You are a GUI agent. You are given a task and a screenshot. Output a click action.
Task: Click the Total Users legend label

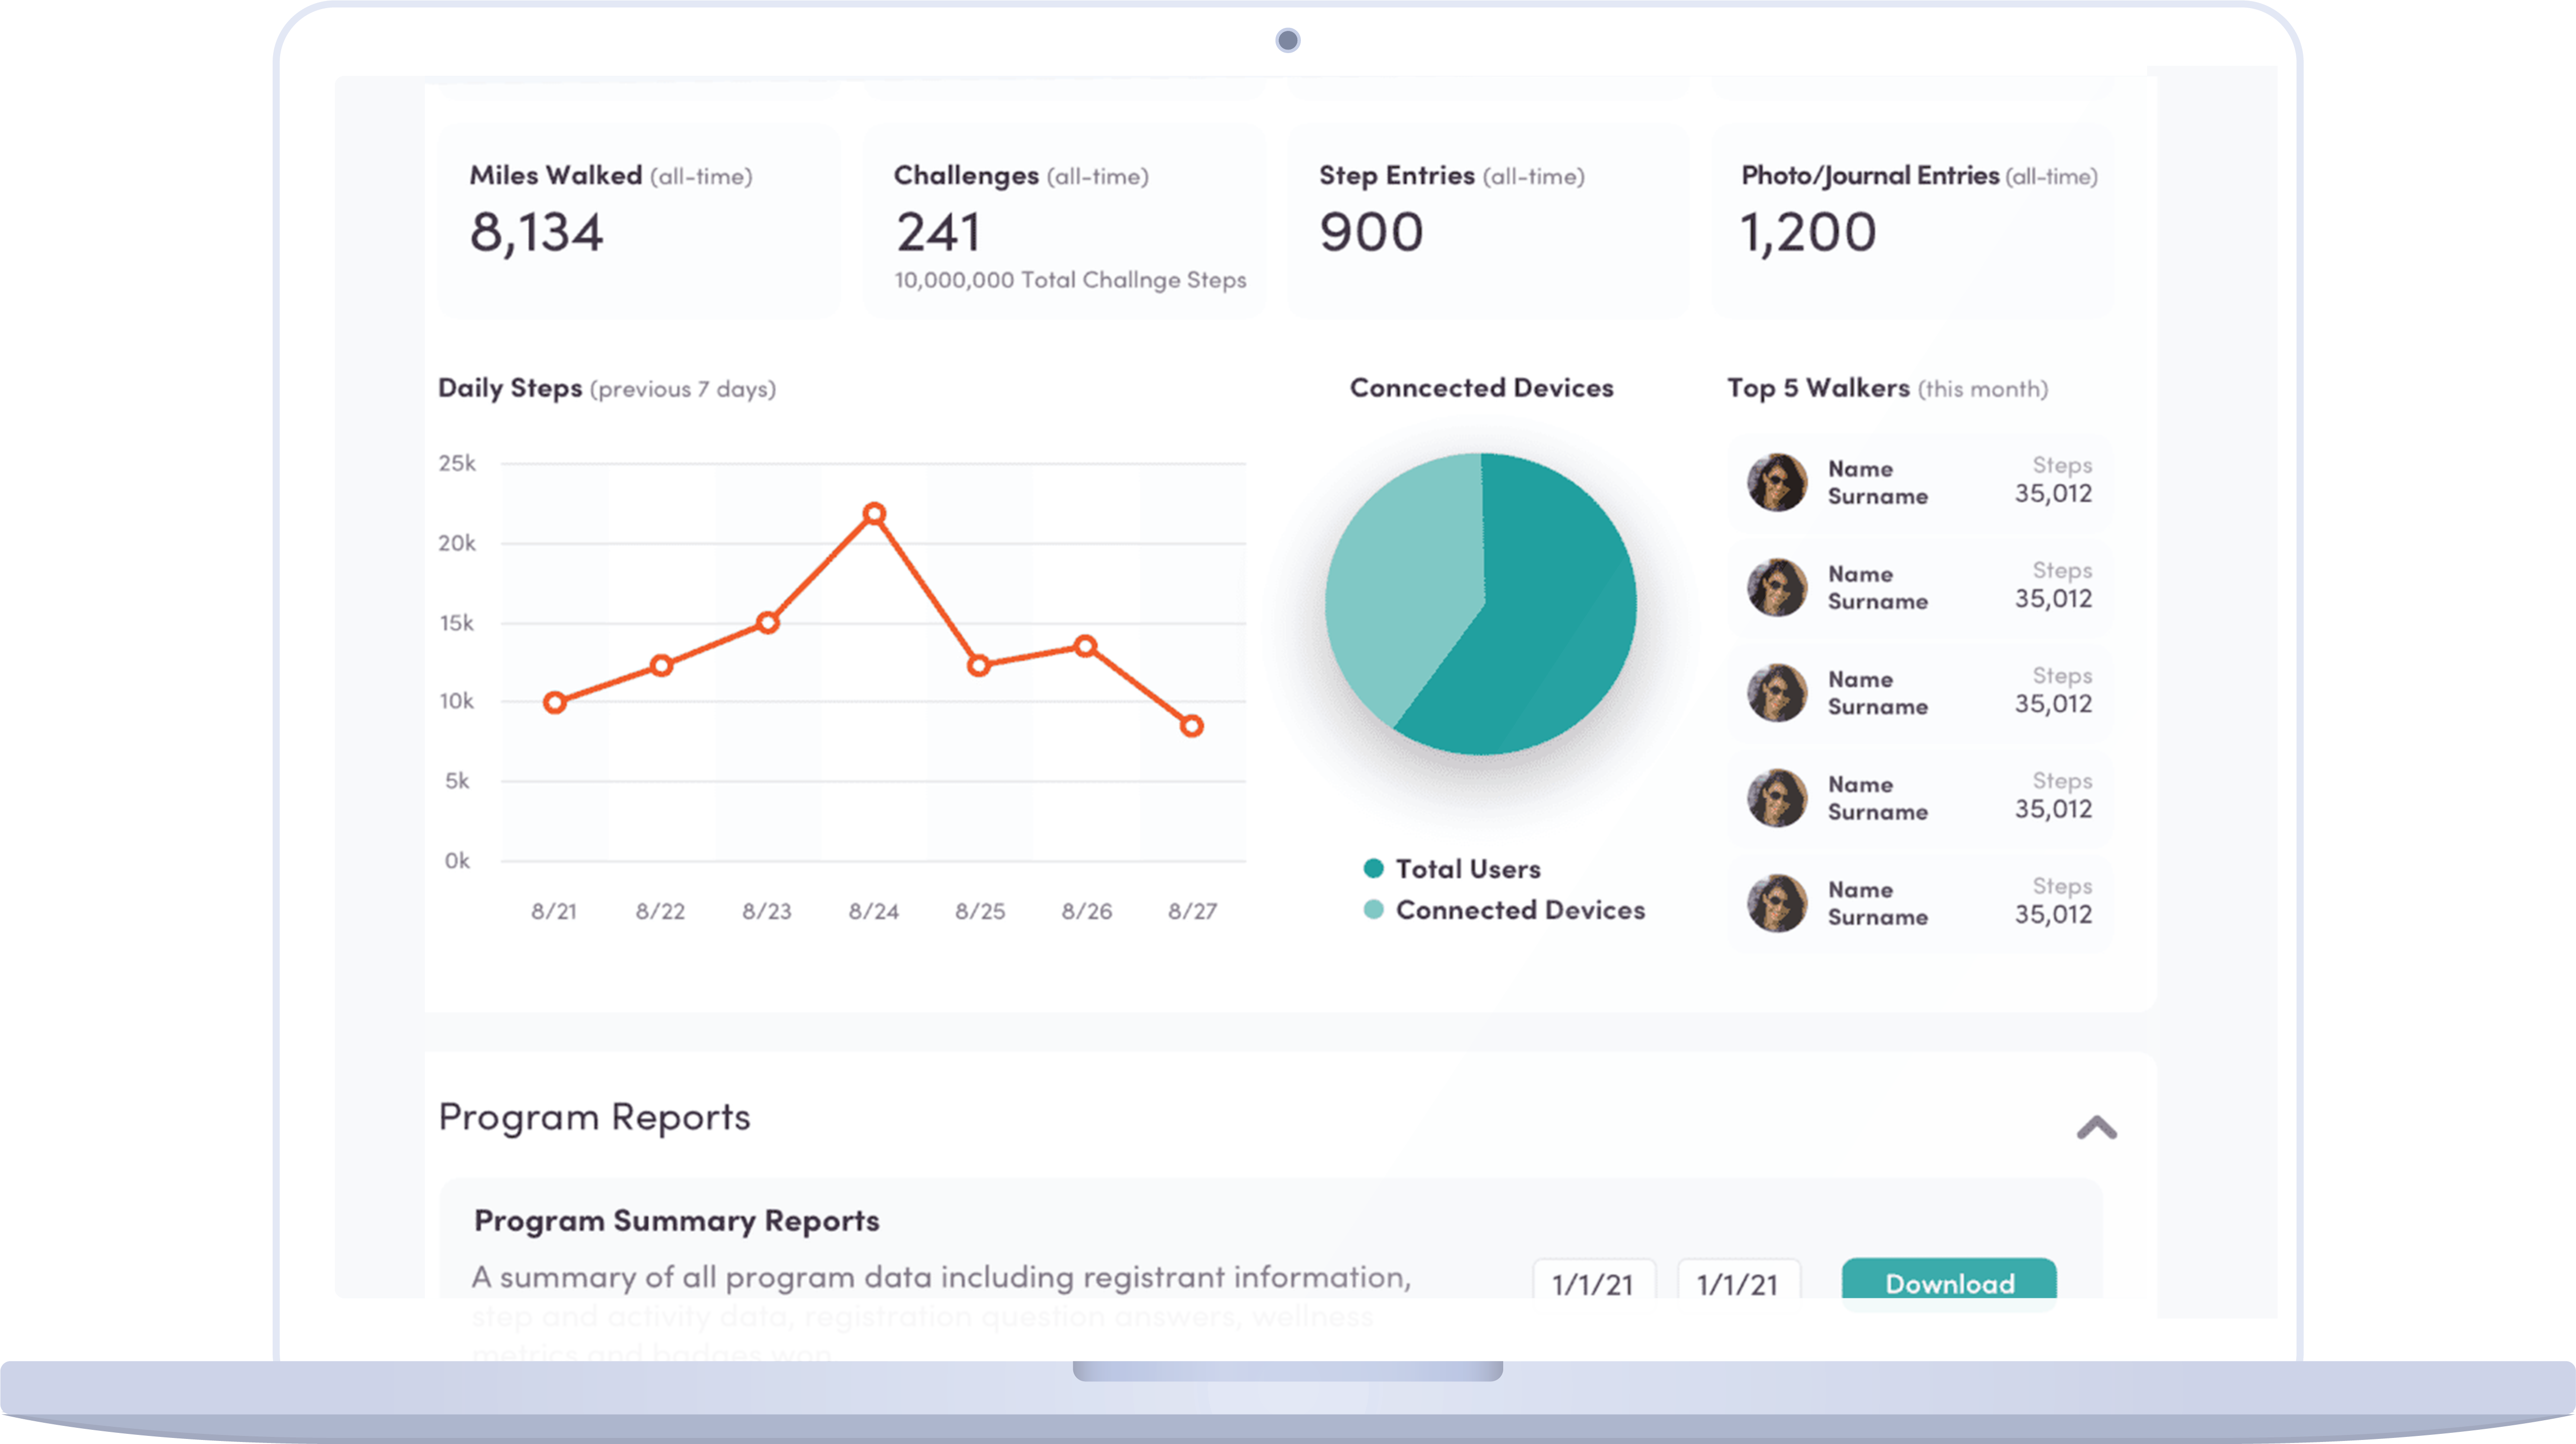[1468, 869]
